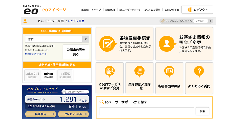This screenshot has width=237, height=124.
Task: Open ログイン履歴 link
Action: [x=76, y=21]
